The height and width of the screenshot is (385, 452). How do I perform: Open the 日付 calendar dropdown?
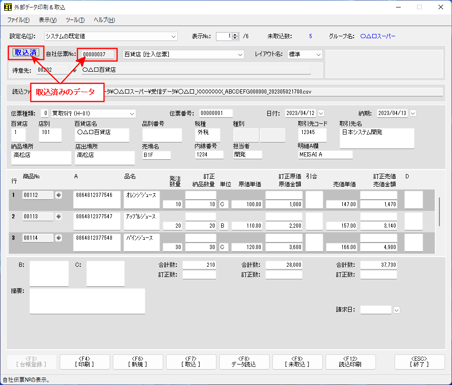pyautogui.click(x=321, y=114)
